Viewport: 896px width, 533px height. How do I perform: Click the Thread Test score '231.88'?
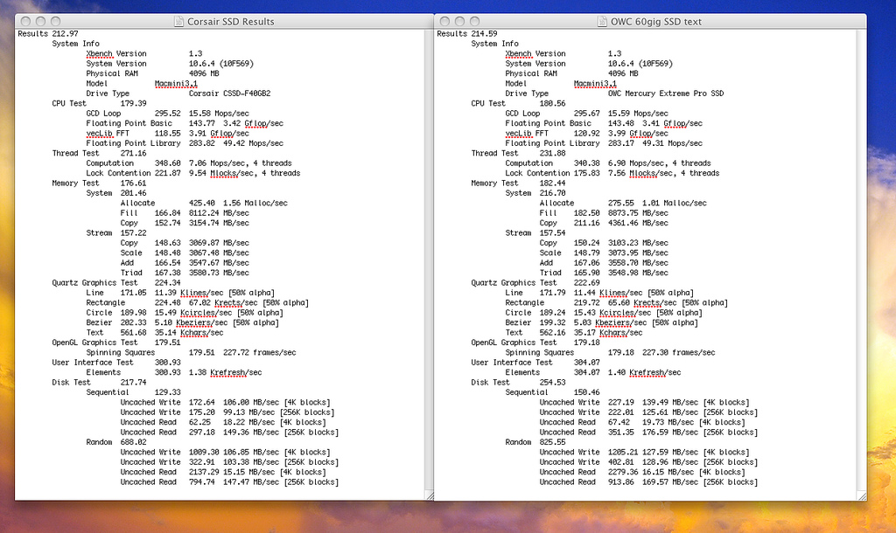pyautogui.click(x=552, y=154)
